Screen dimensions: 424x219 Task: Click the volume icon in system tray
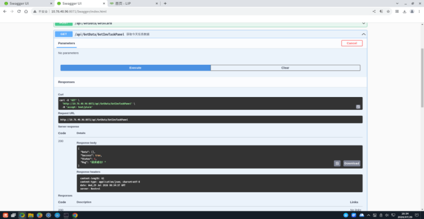pyautogui.click(x=387, y=215)
